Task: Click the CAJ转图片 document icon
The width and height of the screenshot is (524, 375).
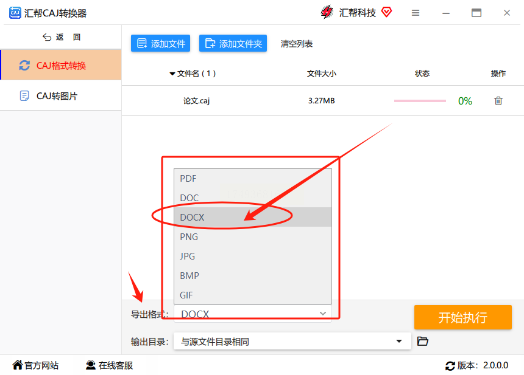Action: point(24,96)
